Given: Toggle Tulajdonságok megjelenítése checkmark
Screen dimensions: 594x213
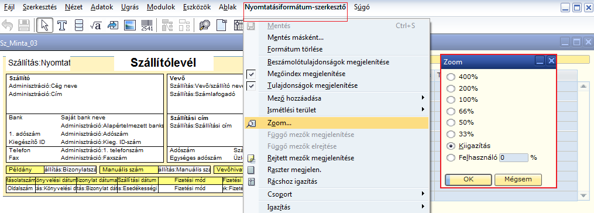Looking at the screenshot, I should pos(251,85).
